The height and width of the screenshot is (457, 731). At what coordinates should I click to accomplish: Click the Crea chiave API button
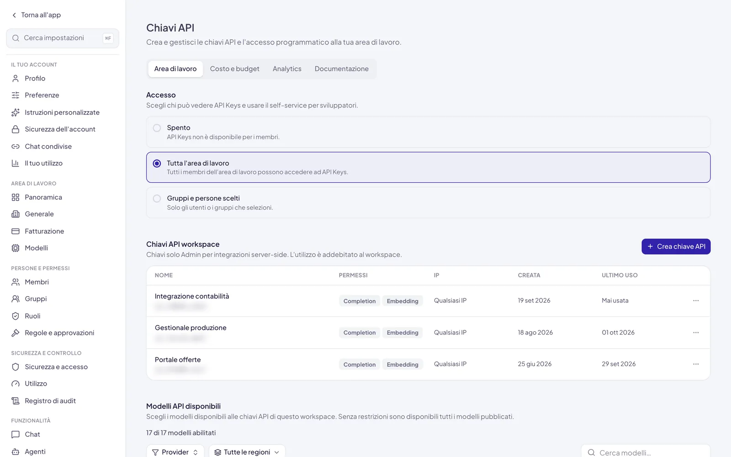676,247
